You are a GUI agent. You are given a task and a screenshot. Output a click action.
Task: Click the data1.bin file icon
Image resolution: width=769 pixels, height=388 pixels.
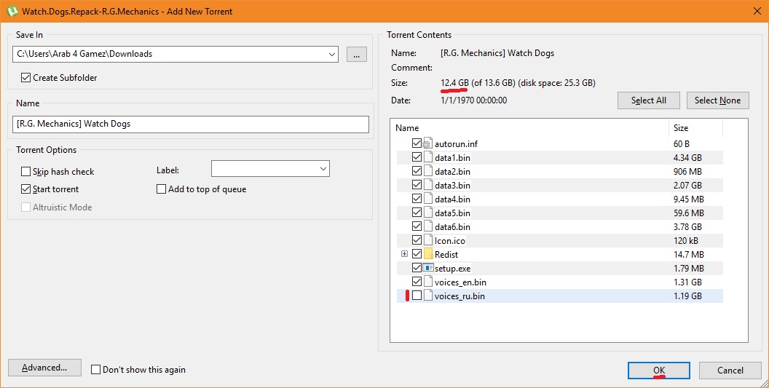[x=428, y=158]
